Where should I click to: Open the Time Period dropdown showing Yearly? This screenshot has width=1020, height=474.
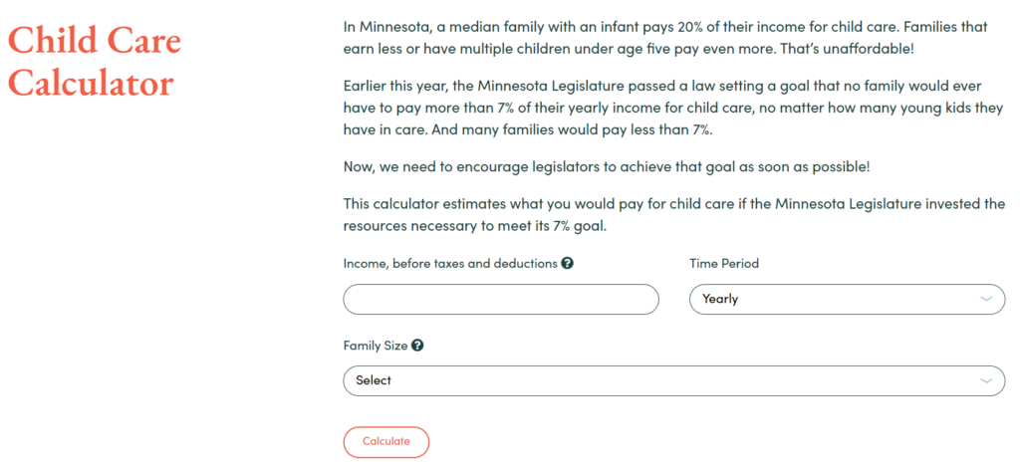847,299
